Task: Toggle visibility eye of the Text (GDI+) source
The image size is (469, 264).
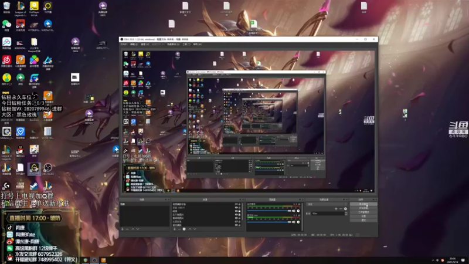Action: click(236, 208)
